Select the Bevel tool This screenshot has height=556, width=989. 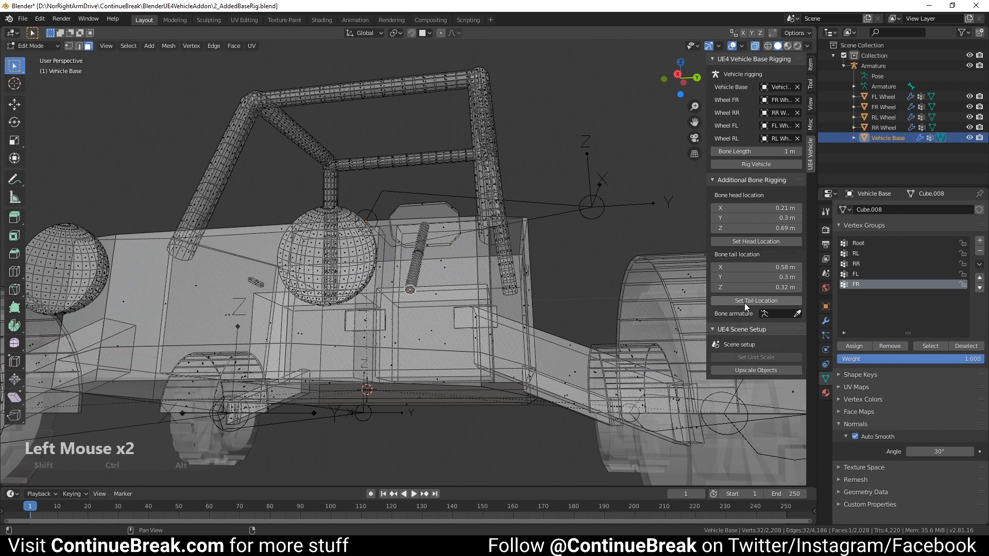point(14,253)
